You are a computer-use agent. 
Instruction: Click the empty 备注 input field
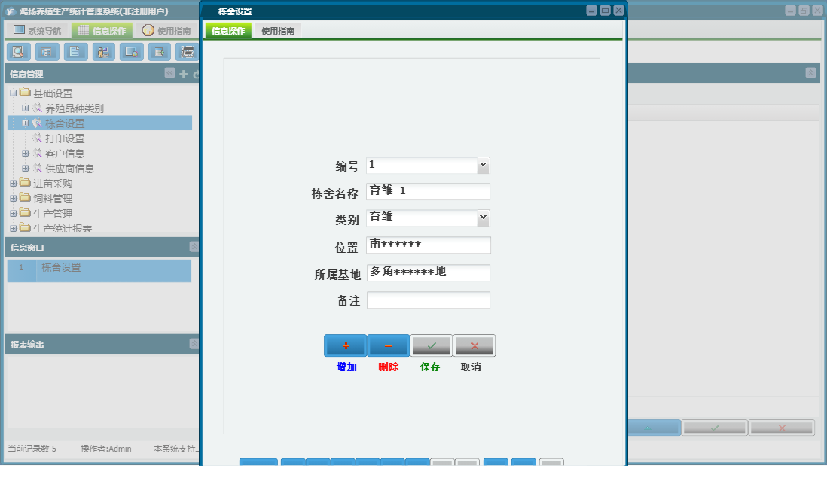click(429, 300)
